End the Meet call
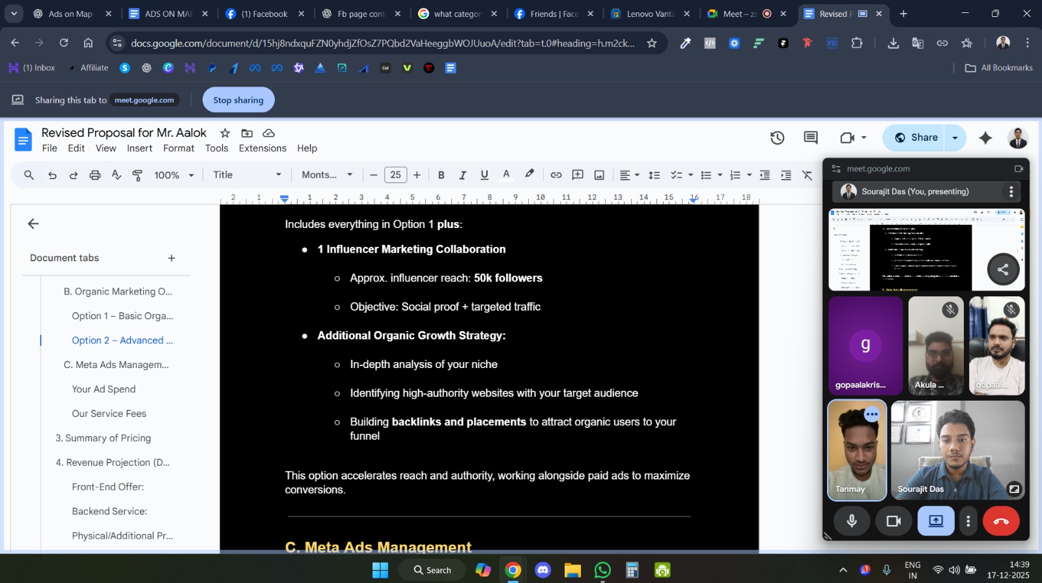 [1001, 521]
